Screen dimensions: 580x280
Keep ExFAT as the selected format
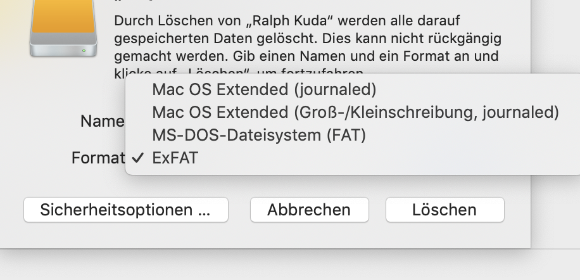click(x=175, y=158)
